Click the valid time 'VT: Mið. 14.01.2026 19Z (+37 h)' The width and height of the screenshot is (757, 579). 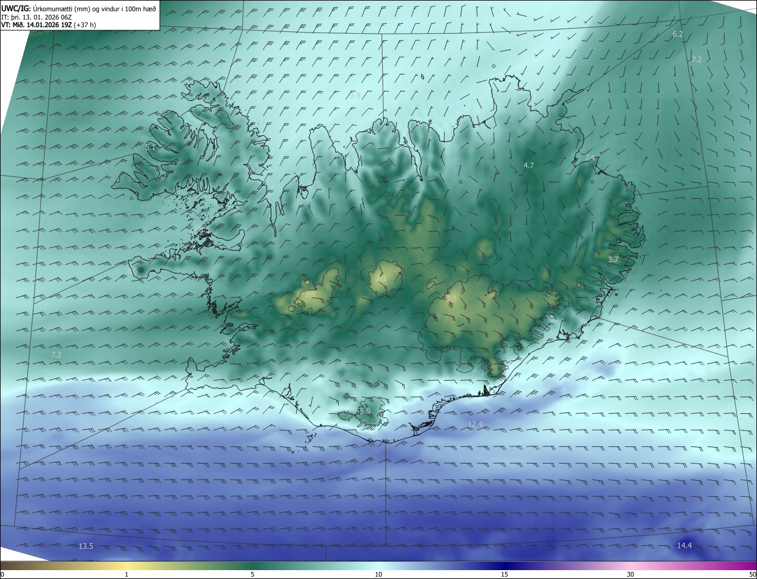point(49,25)
